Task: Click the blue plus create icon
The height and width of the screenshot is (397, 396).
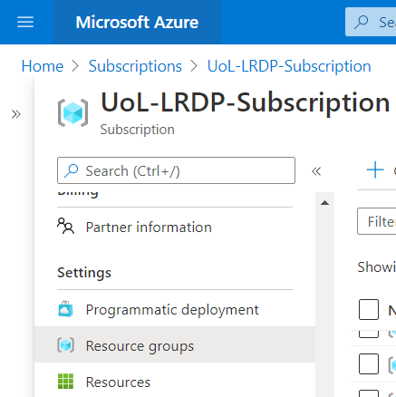Action: coord(375,169)
